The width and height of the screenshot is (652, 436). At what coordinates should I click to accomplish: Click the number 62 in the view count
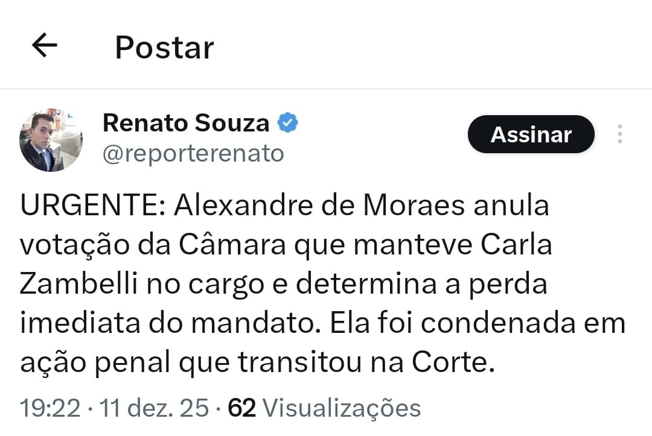click(x=241, y=408)
